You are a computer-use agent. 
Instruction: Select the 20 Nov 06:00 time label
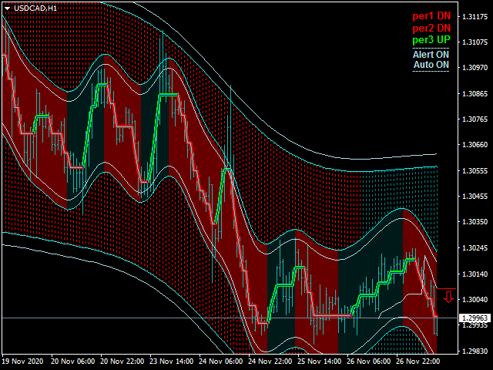[x=73, y=362]
